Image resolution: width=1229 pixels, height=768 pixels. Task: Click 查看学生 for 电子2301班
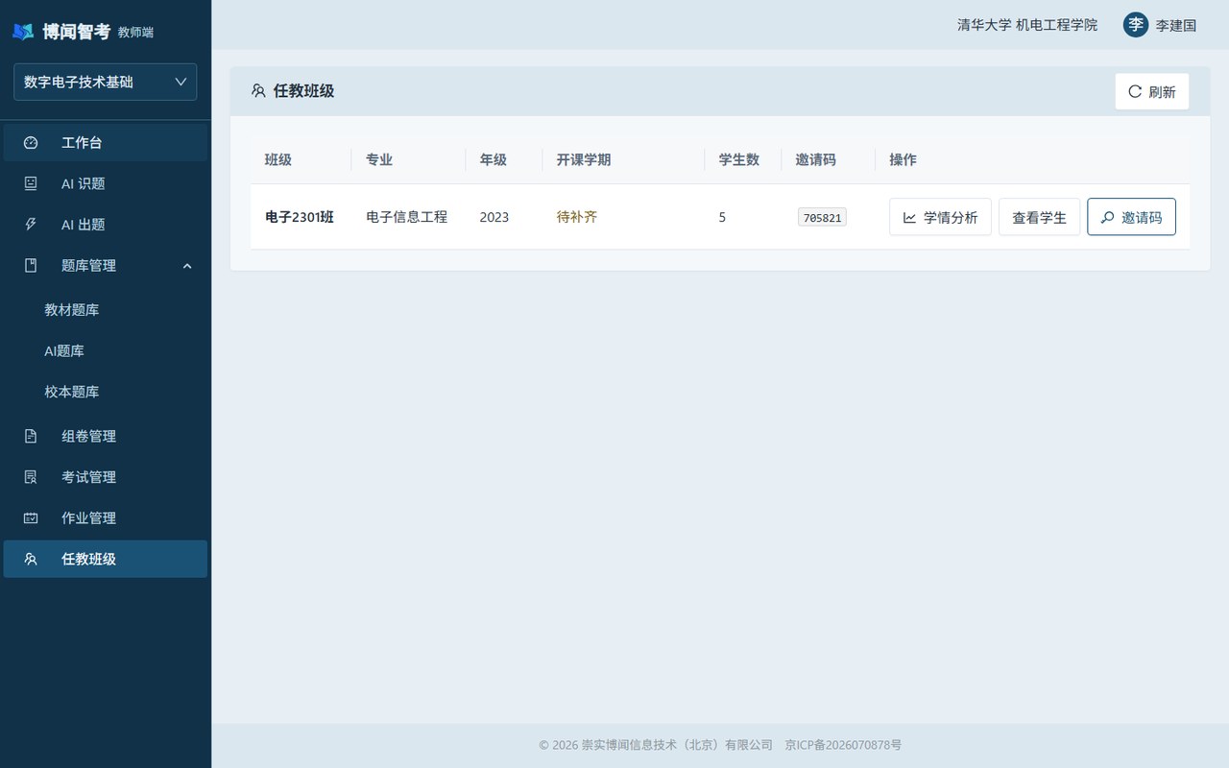click(1040, 217)
